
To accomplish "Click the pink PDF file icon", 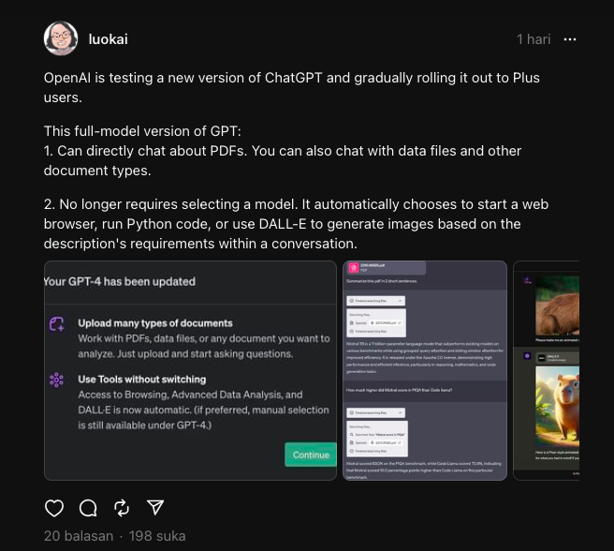I will pos(355,268).
